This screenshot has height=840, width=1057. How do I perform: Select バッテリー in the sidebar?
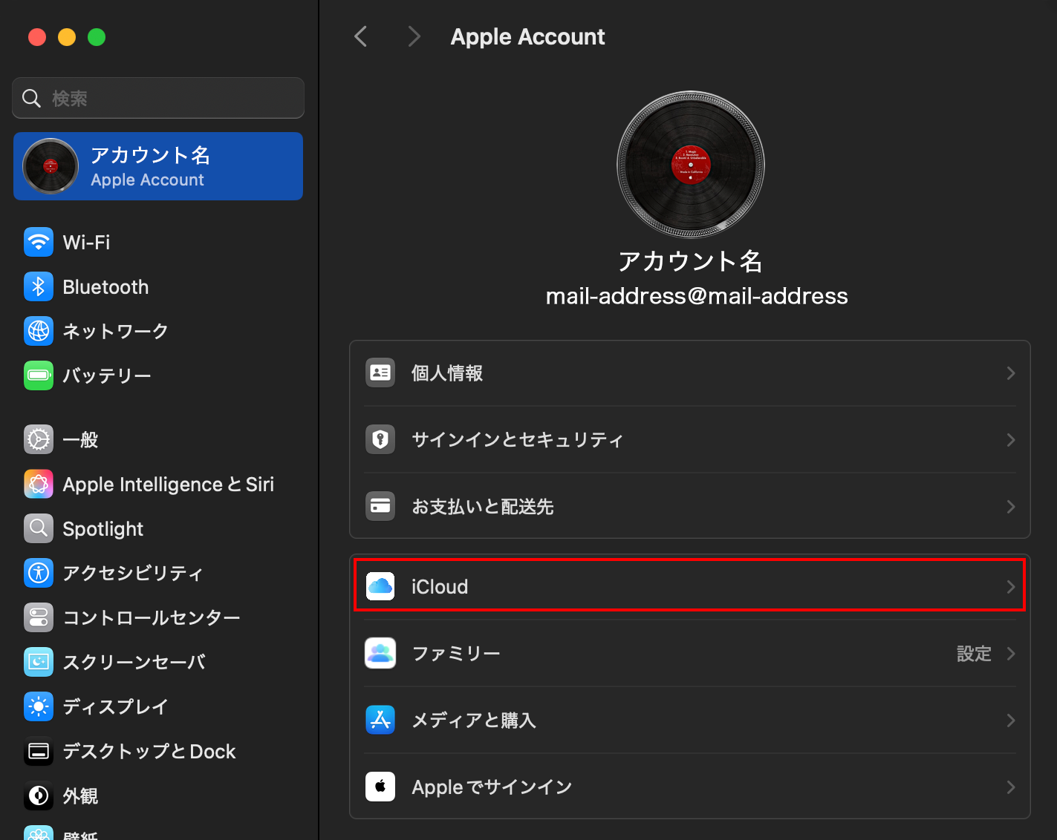(107, 376)
